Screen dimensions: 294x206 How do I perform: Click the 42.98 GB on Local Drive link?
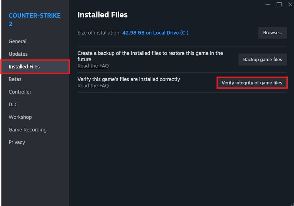coord(155,33)
